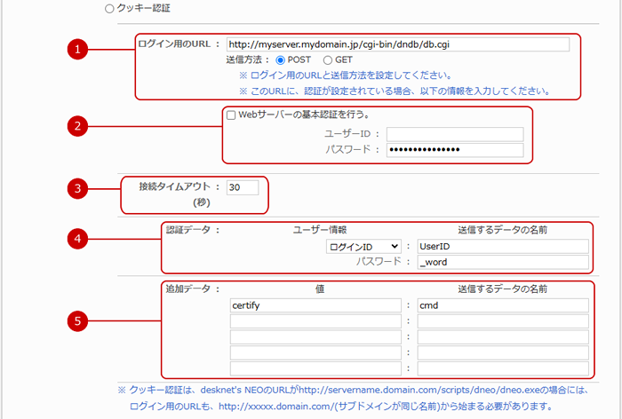Select the クッキー認証 radio button

109,8
